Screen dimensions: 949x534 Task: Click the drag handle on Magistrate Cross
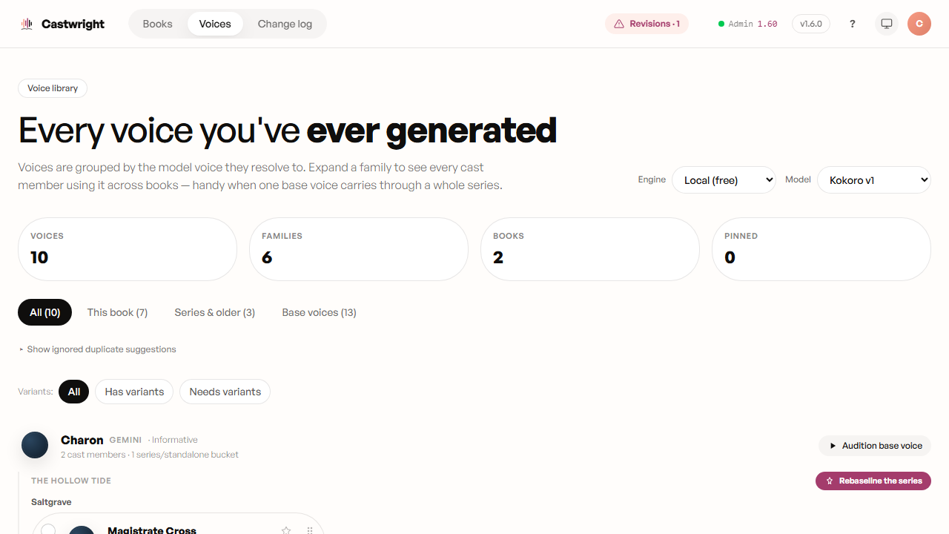pos(310,530)
